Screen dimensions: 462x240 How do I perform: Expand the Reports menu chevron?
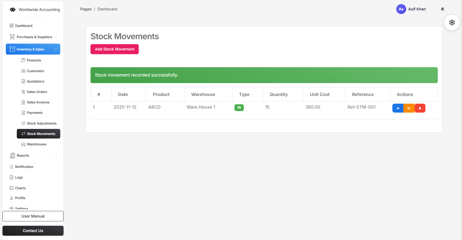(x=56, y=156)
